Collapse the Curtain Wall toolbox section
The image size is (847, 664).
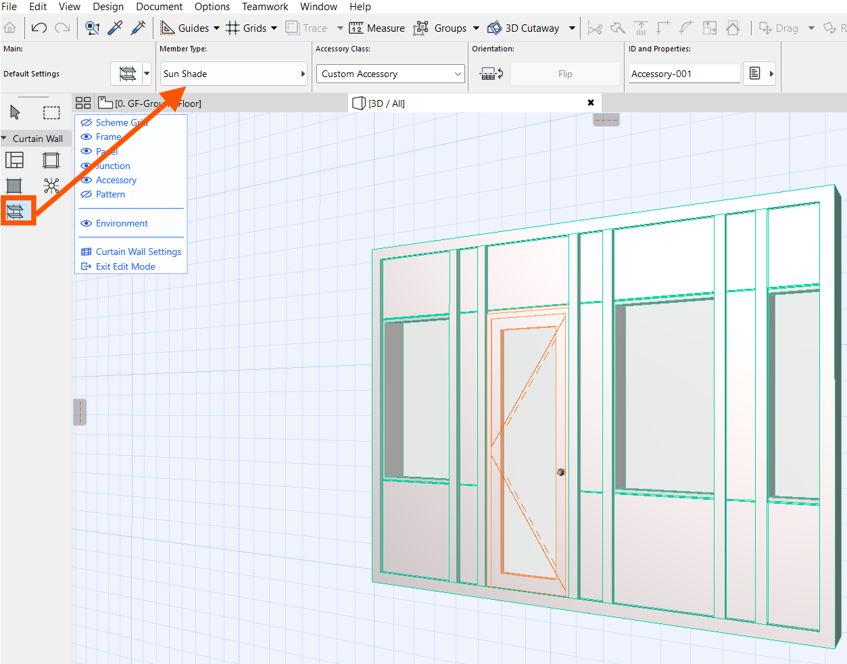(4, 138)
